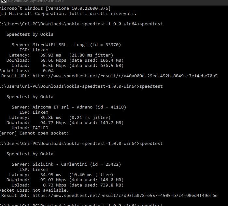Viewport: 228px width, 206px height.
Task: Select server line 'SiciLink - Carlentini'
Action: [66, 164]
